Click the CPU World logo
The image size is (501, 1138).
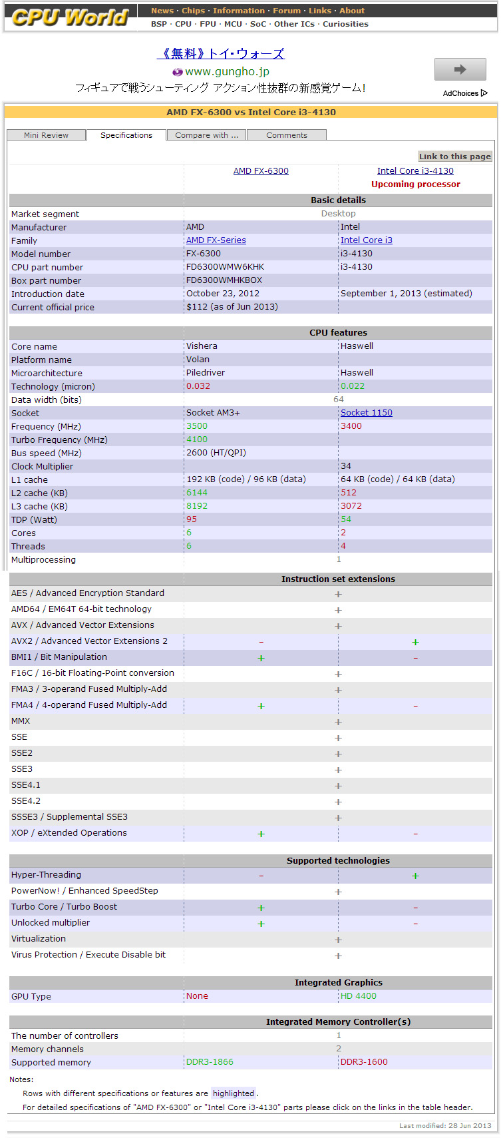[70, 17]
